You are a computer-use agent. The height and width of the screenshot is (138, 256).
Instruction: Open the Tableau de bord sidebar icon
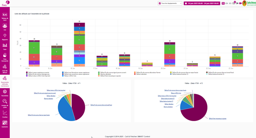click(x=5, y=17)
